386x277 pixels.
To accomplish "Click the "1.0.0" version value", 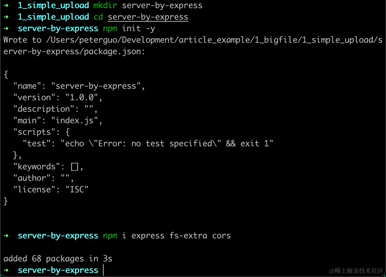I will click(x=82, y=98).
